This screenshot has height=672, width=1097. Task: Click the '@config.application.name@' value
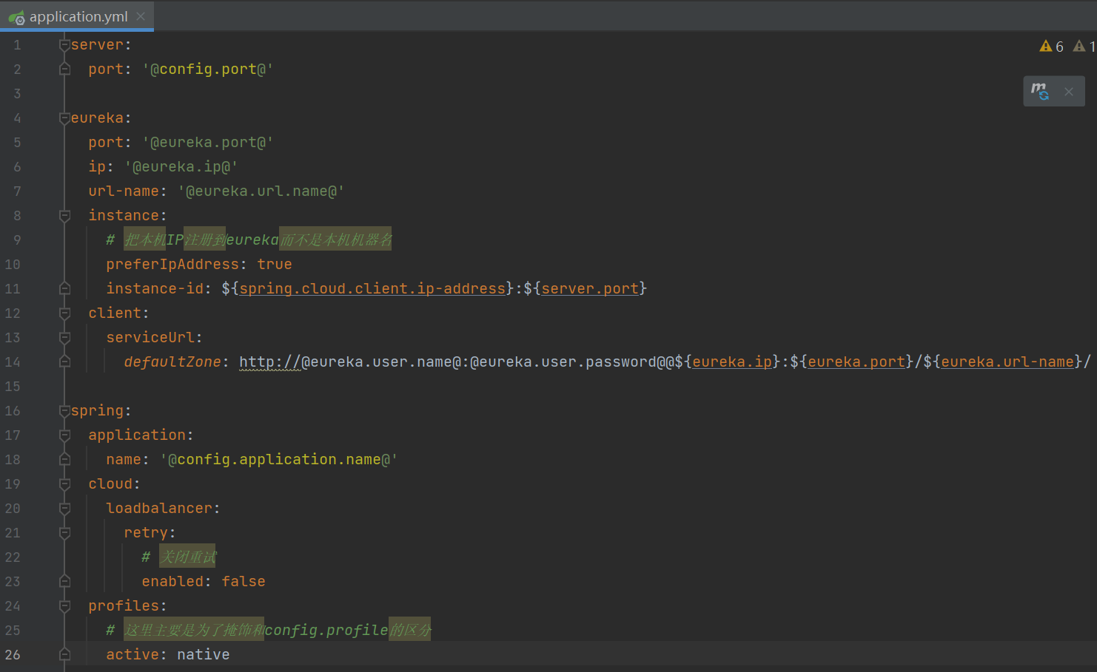coord(279,459)
